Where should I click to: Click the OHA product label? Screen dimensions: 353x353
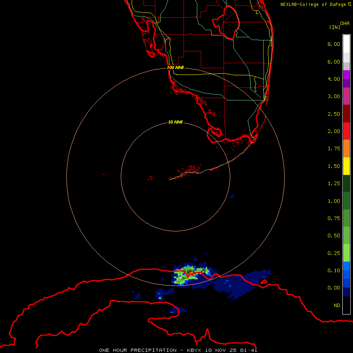(345, 24)
